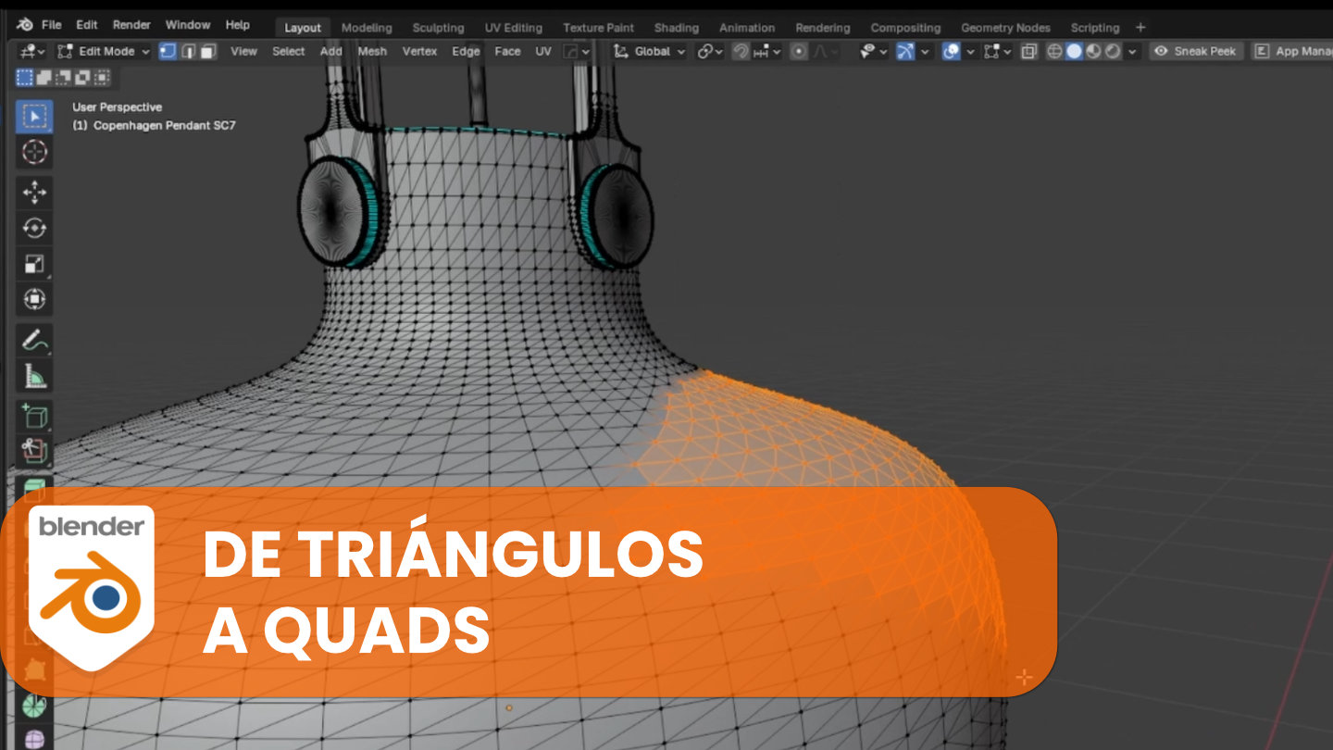Switch to Edge select mode

[x=188, y=52]
